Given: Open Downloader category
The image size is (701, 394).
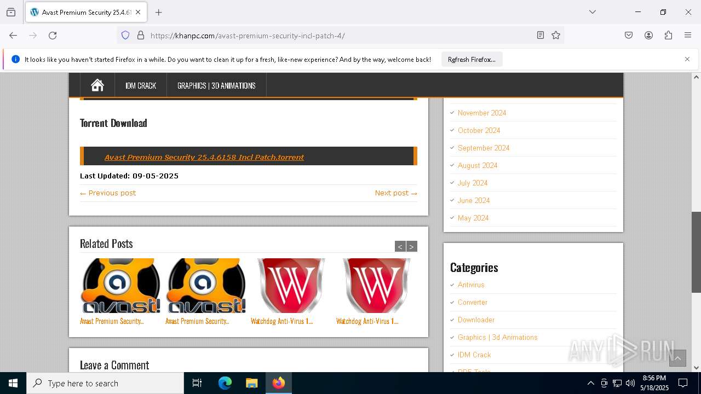Looking at the screenshot, I should [476, 320].
